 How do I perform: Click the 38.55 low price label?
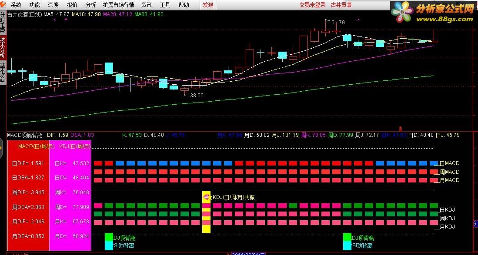click(197, 96)
